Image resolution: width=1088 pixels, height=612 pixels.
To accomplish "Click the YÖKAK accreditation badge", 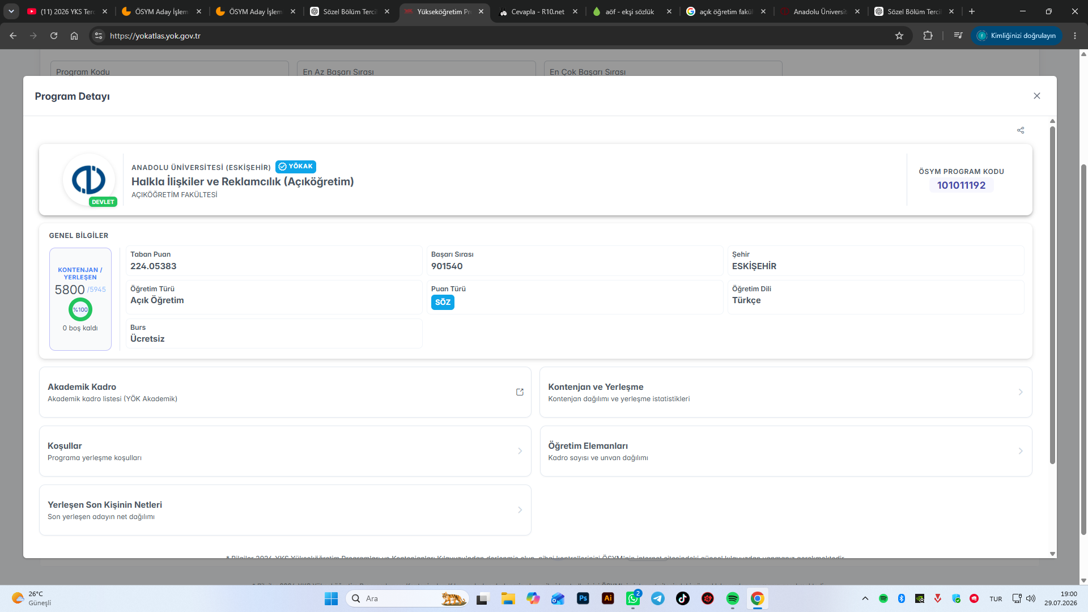I will pos(296,167).
